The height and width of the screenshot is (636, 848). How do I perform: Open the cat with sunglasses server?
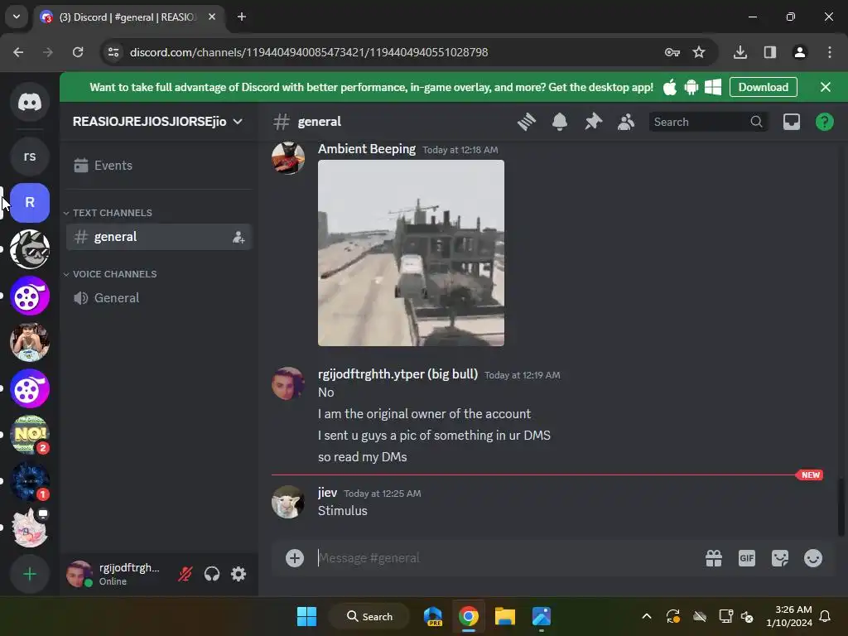tap(30, 249)
